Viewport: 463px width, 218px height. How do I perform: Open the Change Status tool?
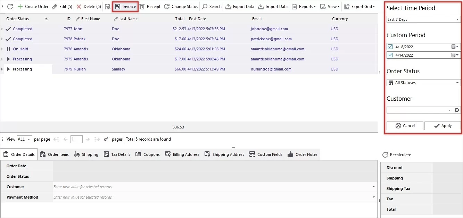click(x=181, y=6)
